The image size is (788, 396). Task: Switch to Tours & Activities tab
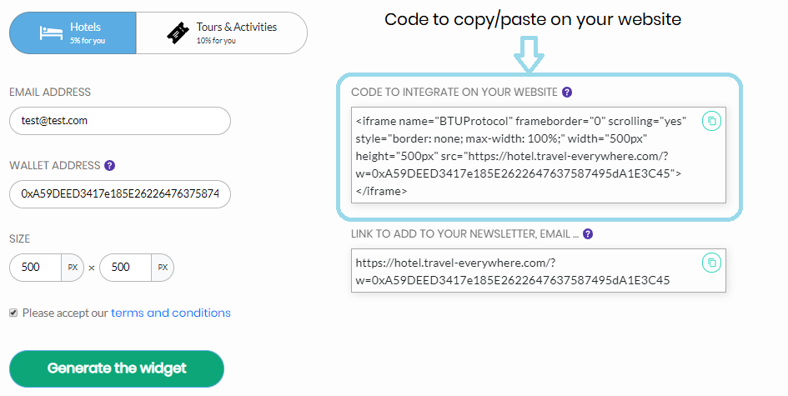[222, 33]
